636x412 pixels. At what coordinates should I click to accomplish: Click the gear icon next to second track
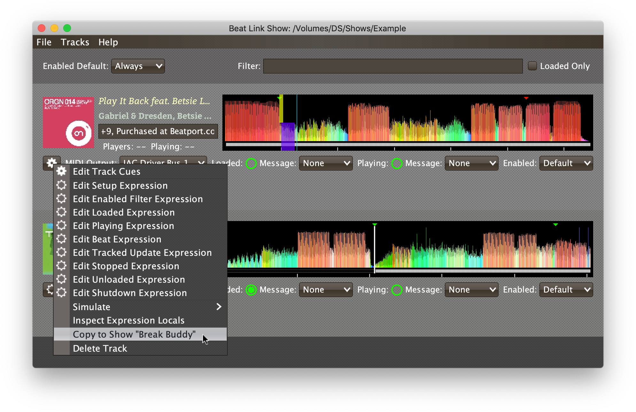click(x=50, y=290)
